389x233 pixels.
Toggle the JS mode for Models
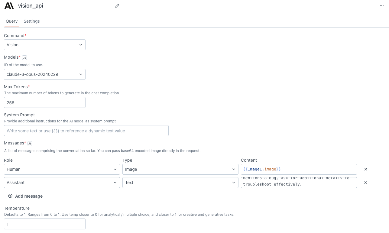point(24,57)
